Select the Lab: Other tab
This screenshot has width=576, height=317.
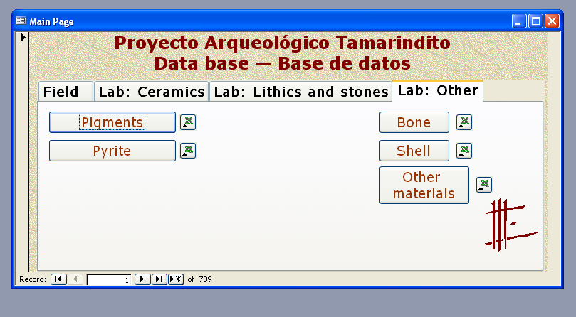(437, 91)
